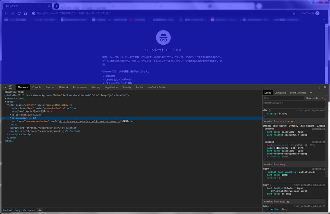Open chrome://resources/js/cr.js script link
This screenshot has height=214, width=330.
(45, 128)
